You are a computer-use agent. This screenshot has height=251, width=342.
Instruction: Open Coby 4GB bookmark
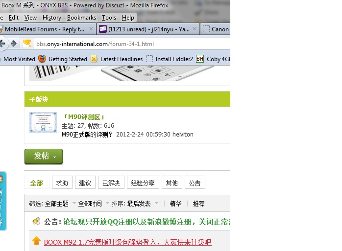tap(219, 59)
